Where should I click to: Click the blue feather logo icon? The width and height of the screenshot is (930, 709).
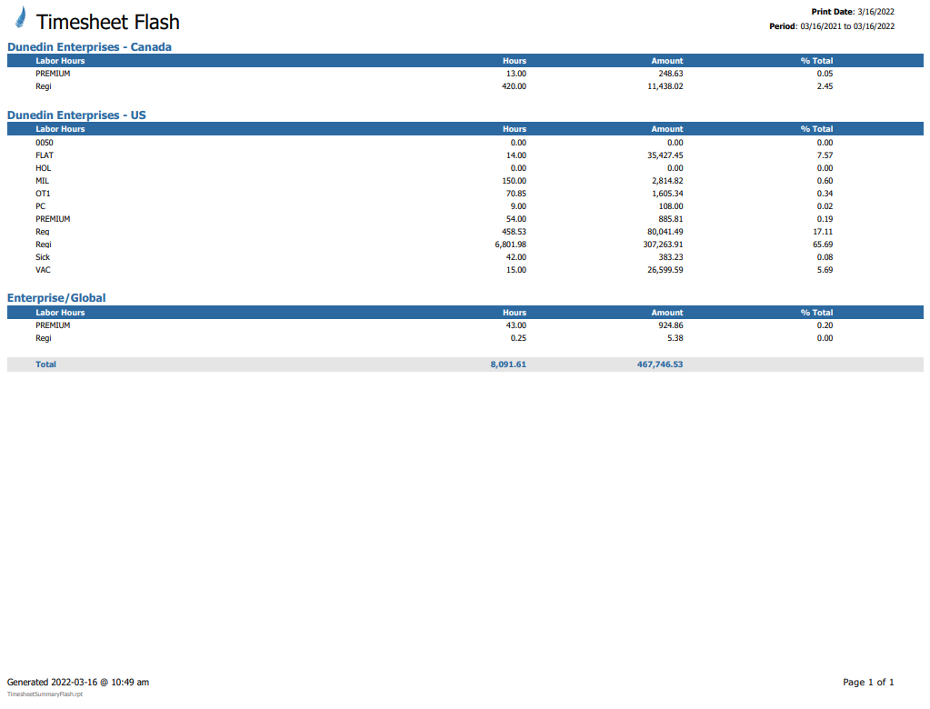pos(20,18)
